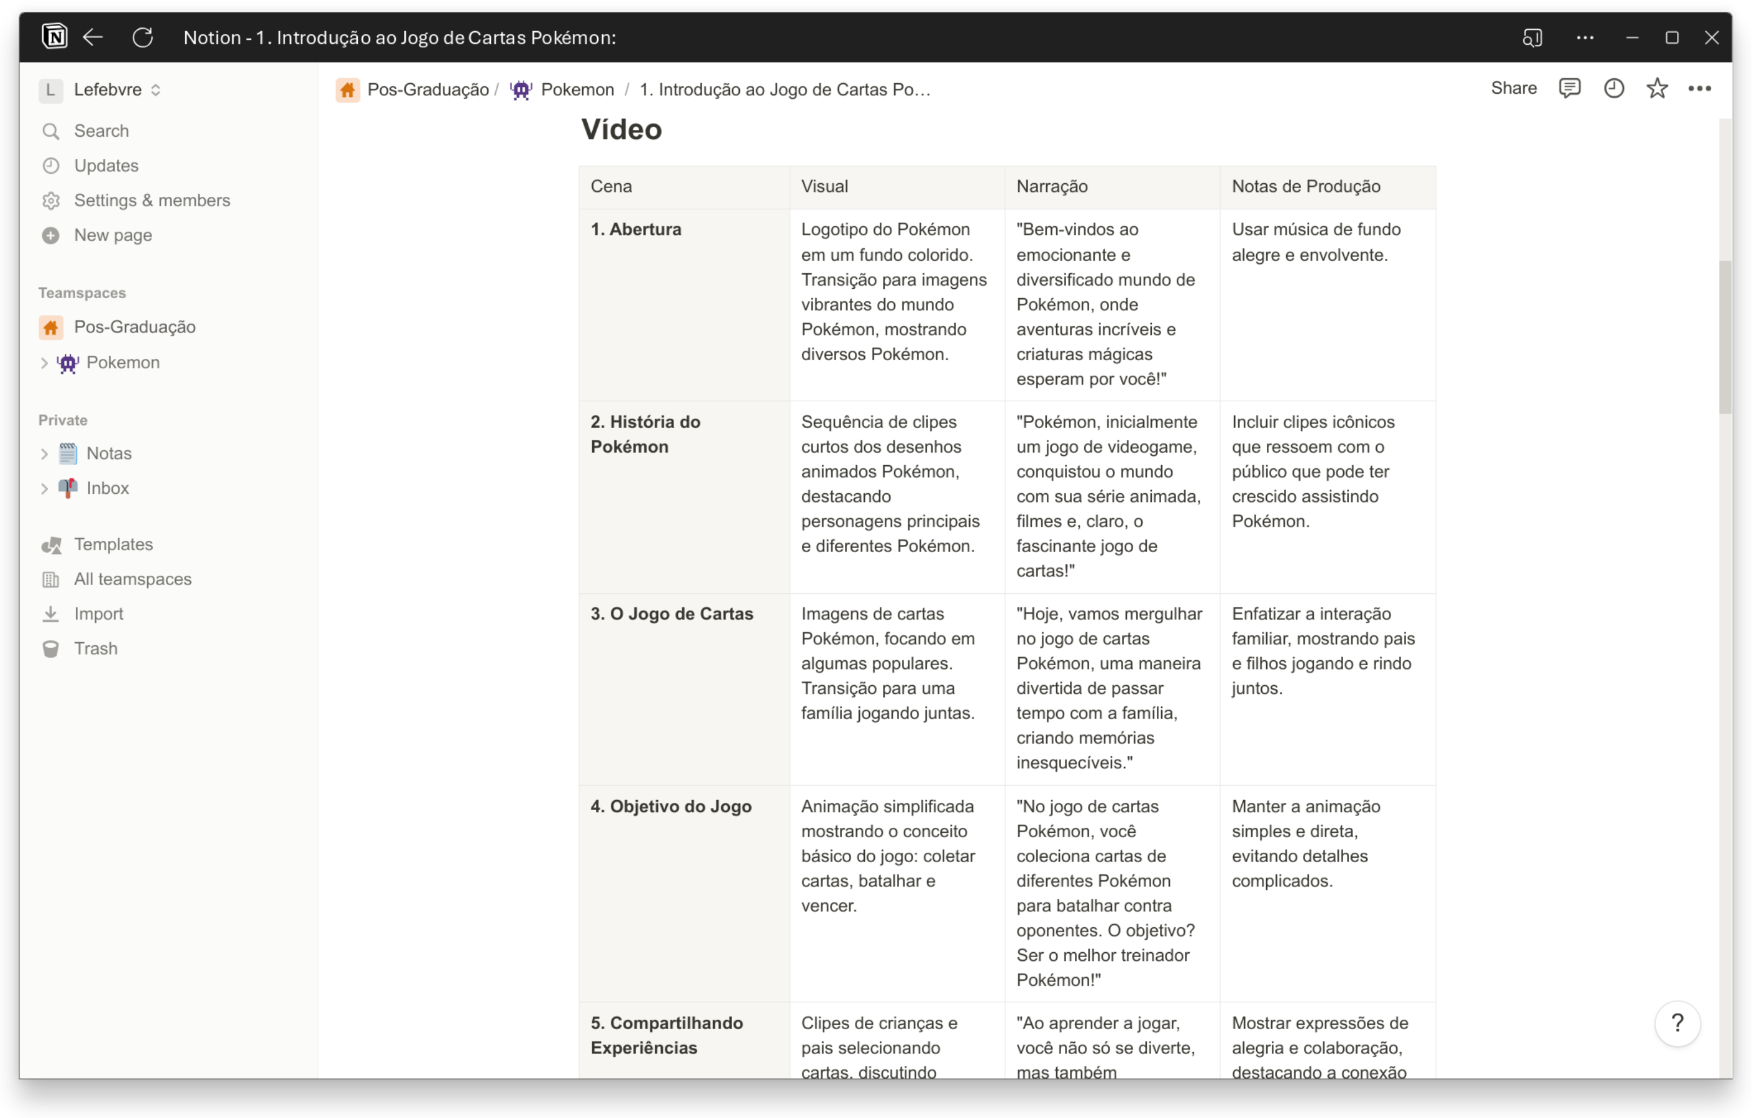Click the orange house teamspace icon in sidebar
Screen dimensions: 1752x1118
coord(51,327)
